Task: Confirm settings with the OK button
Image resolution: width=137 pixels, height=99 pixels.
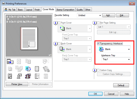Action: pos(95,94)
